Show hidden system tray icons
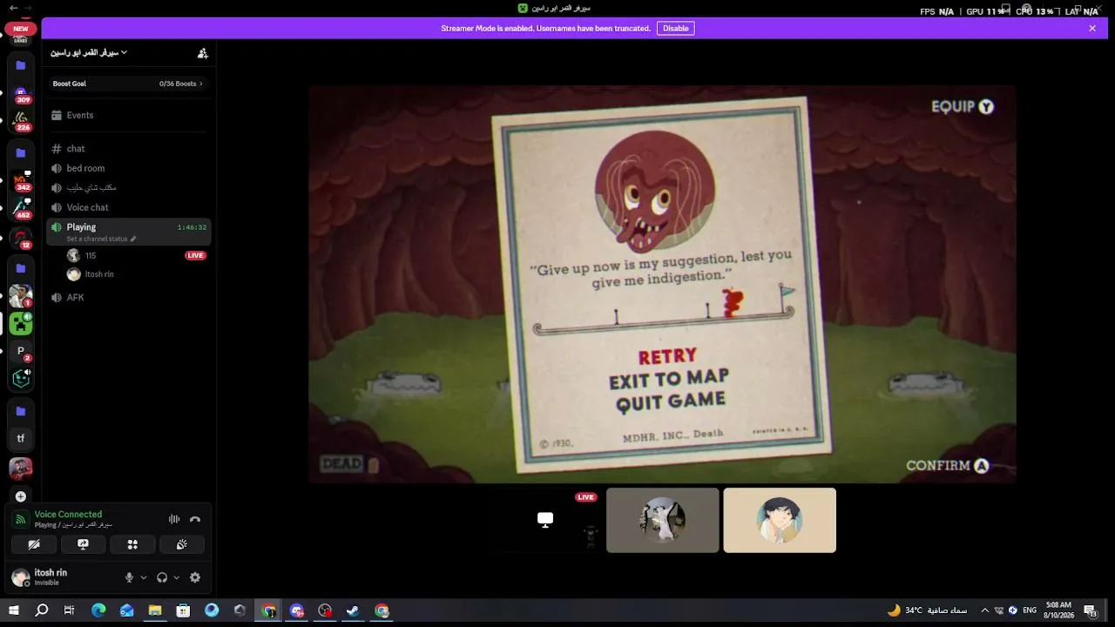Screen dimensions: 1115x627 click(985, 610)
